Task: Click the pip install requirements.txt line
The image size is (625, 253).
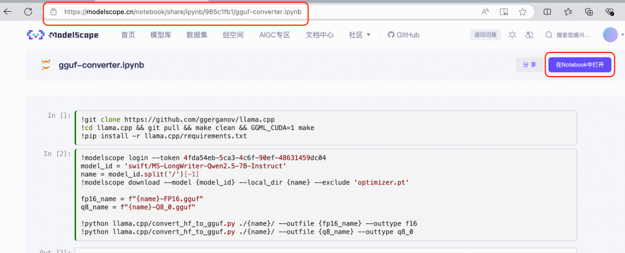Action: (163, 136)
